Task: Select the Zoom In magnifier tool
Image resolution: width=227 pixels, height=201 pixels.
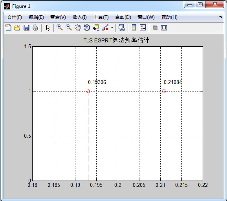Action: click(60, 27)
